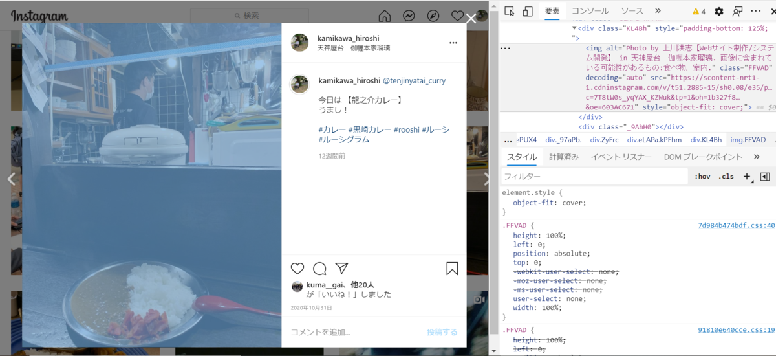Open the kuma__gai liker link
The height and width of the screenshot is (356, 776).
(324, 285)
